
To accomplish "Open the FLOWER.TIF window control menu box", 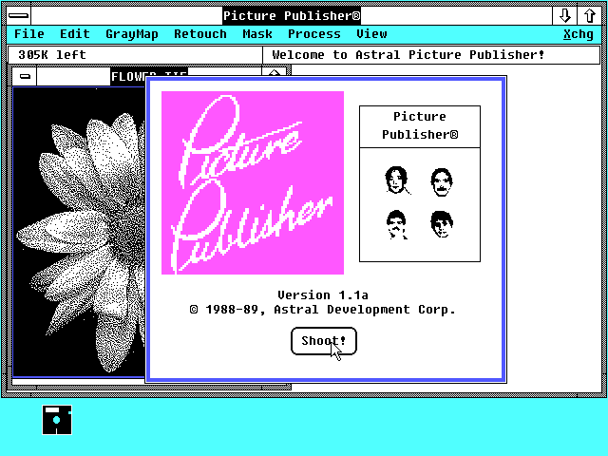I will click(x=25, y=76).
